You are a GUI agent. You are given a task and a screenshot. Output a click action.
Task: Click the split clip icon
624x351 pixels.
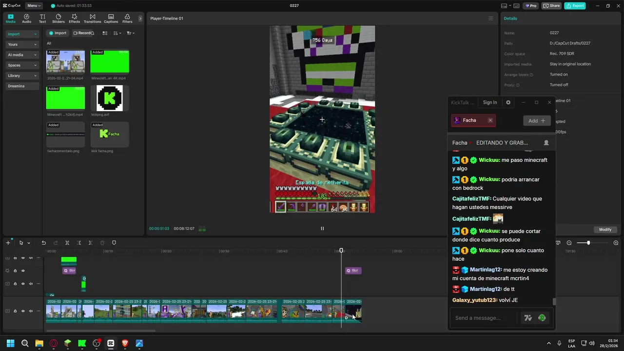(x=67, y=243)
